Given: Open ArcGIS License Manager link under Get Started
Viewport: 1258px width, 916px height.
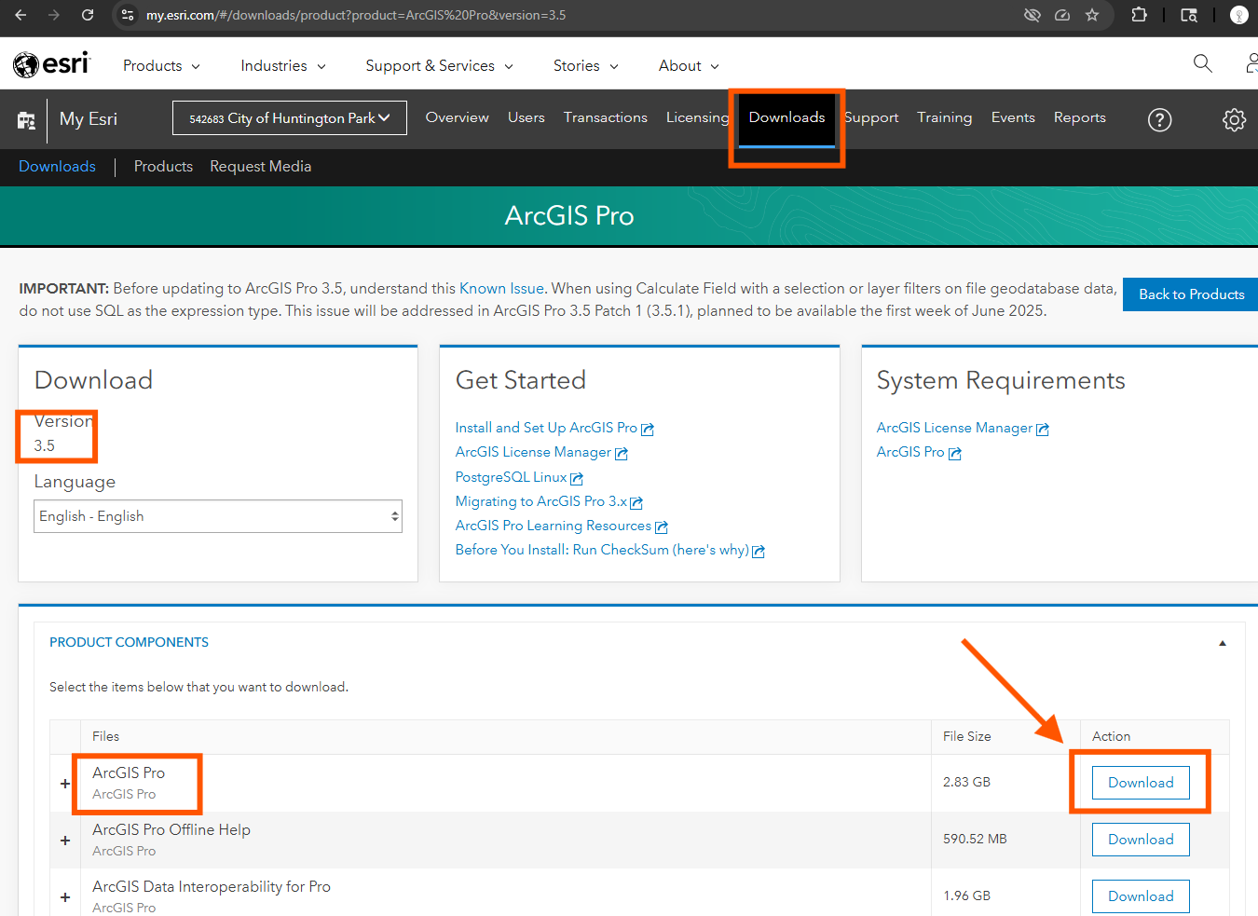Looking at the screenshot, I should click(x=533, y=452).
